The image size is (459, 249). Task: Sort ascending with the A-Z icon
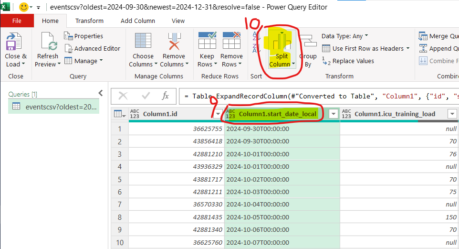(x=257, y=36)
